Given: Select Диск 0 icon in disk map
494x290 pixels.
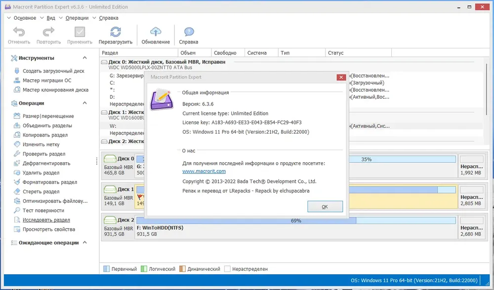Looking at the screenshot, I should pos(110,158).
